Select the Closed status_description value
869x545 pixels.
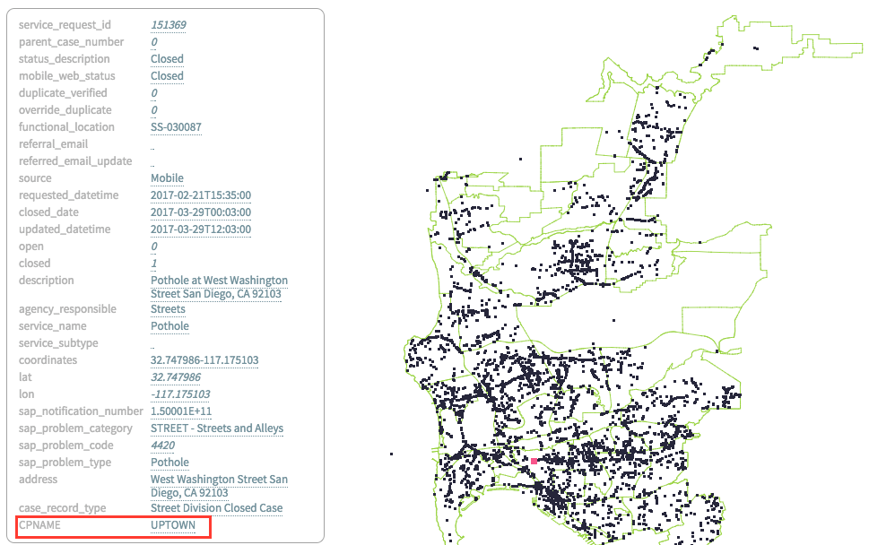[x=167, y=58]
